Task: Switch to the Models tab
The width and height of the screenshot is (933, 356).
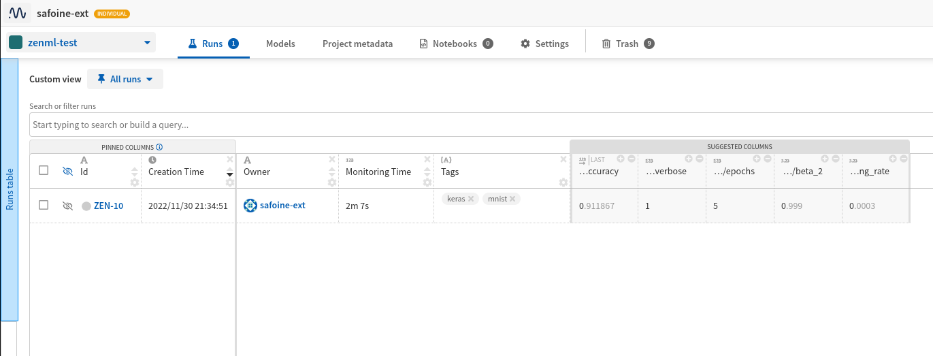Action: pyautogui.click(x=280, y=44)
